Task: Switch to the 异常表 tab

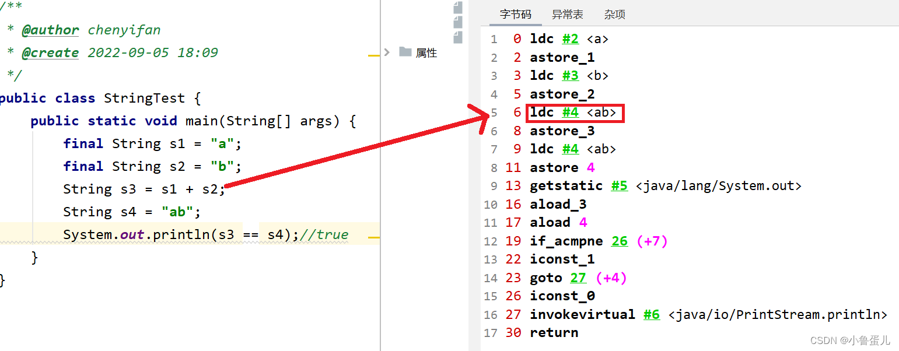Action: pos(567,14)
